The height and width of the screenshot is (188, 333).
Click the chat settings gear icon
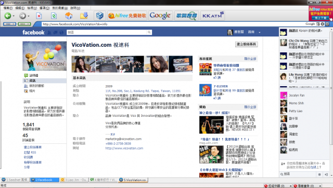coord(319,174)
